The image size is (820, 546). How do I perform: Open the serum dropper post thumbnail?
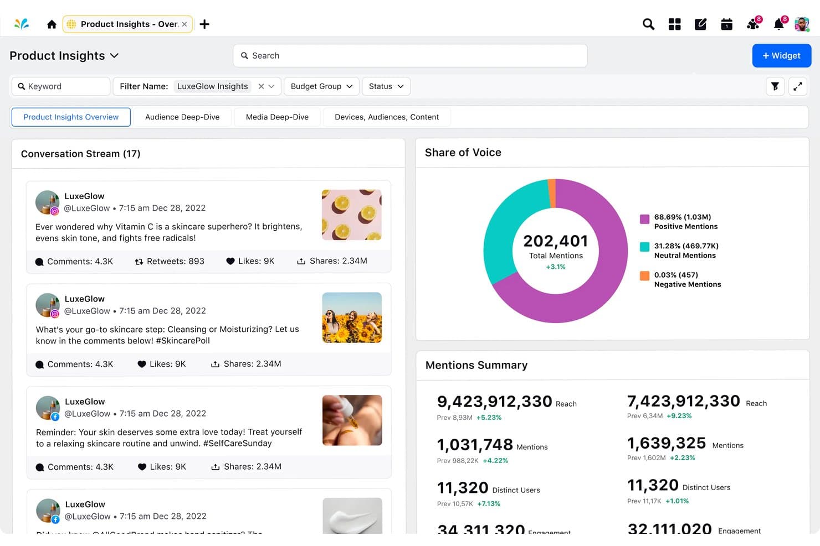(x=352, y=420)
